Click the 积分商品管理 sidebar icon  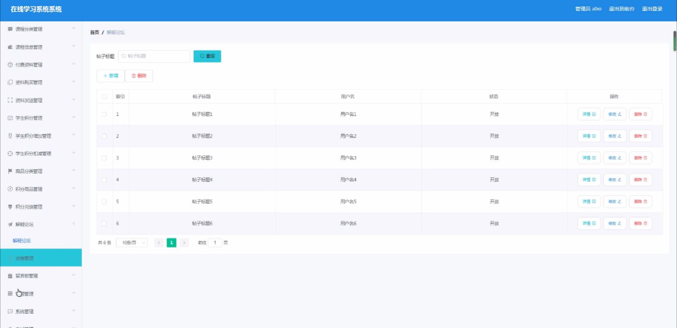[x=10, y=189]
